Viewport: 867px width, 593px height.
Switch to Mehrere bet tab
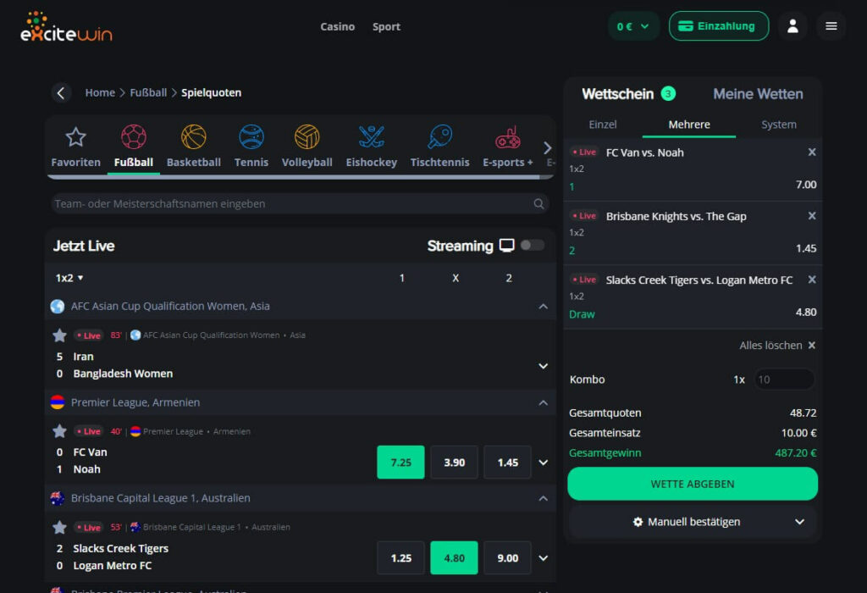(x=689, y=125)
